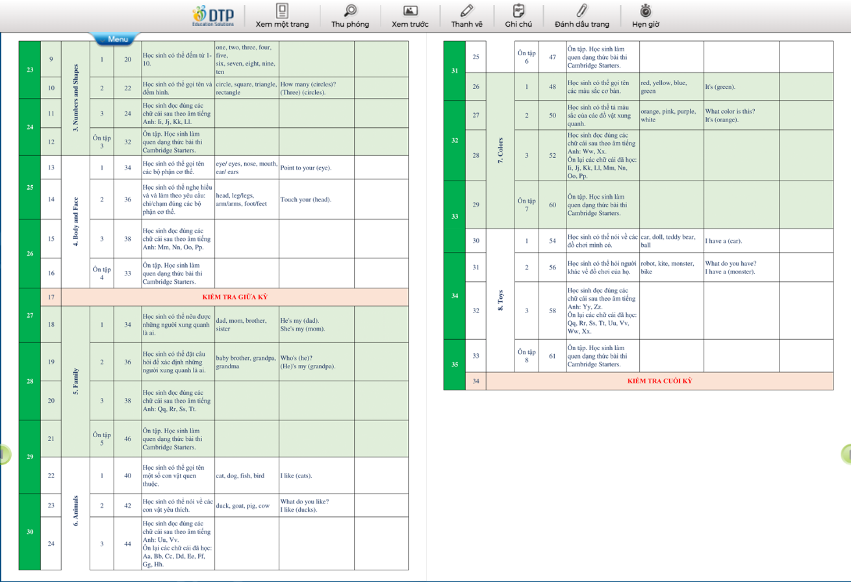This screenshot has height=582, width=851.
Task: Click the 'Ôn tập 5' cell
Action: click(x=101, y=439)
